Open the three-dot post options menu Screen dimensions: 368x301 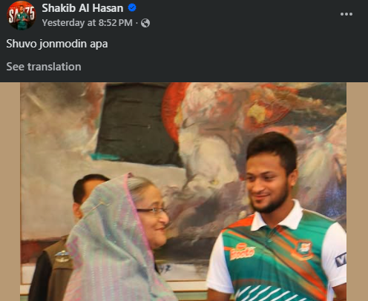pyautogui.click(x=346, y=14)
